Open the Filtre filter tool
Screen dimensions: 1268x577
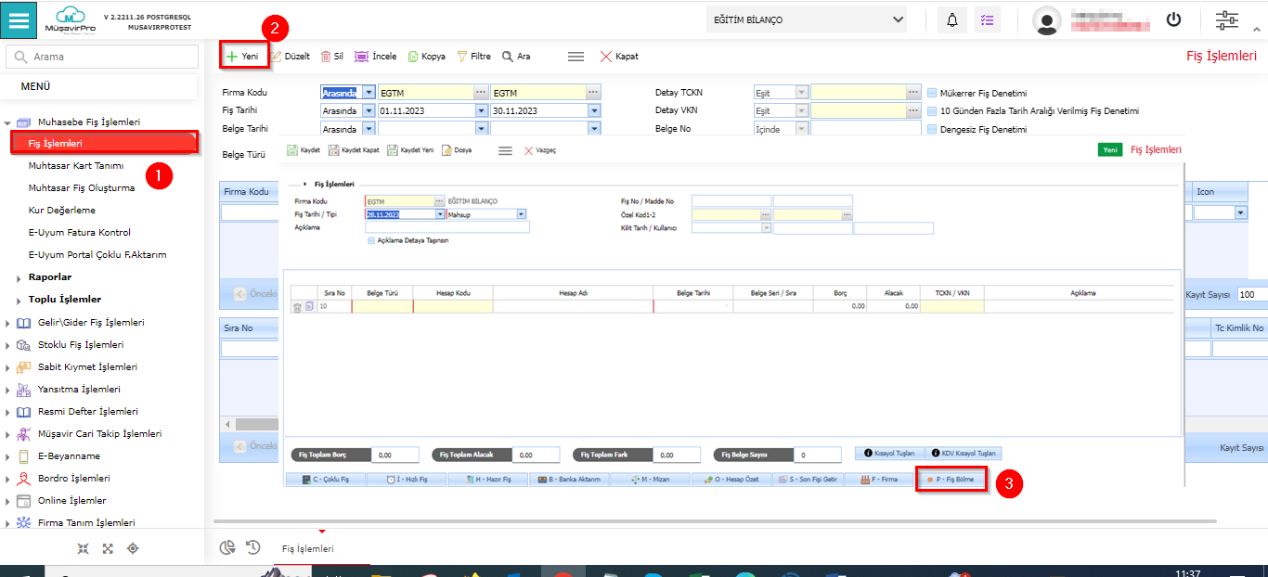click(x=473, y=57)
